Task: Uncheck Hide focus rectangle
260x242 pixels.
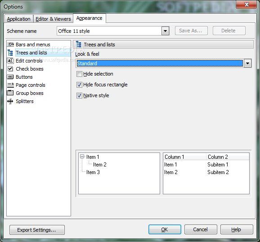Action: [x=79, y=85]
